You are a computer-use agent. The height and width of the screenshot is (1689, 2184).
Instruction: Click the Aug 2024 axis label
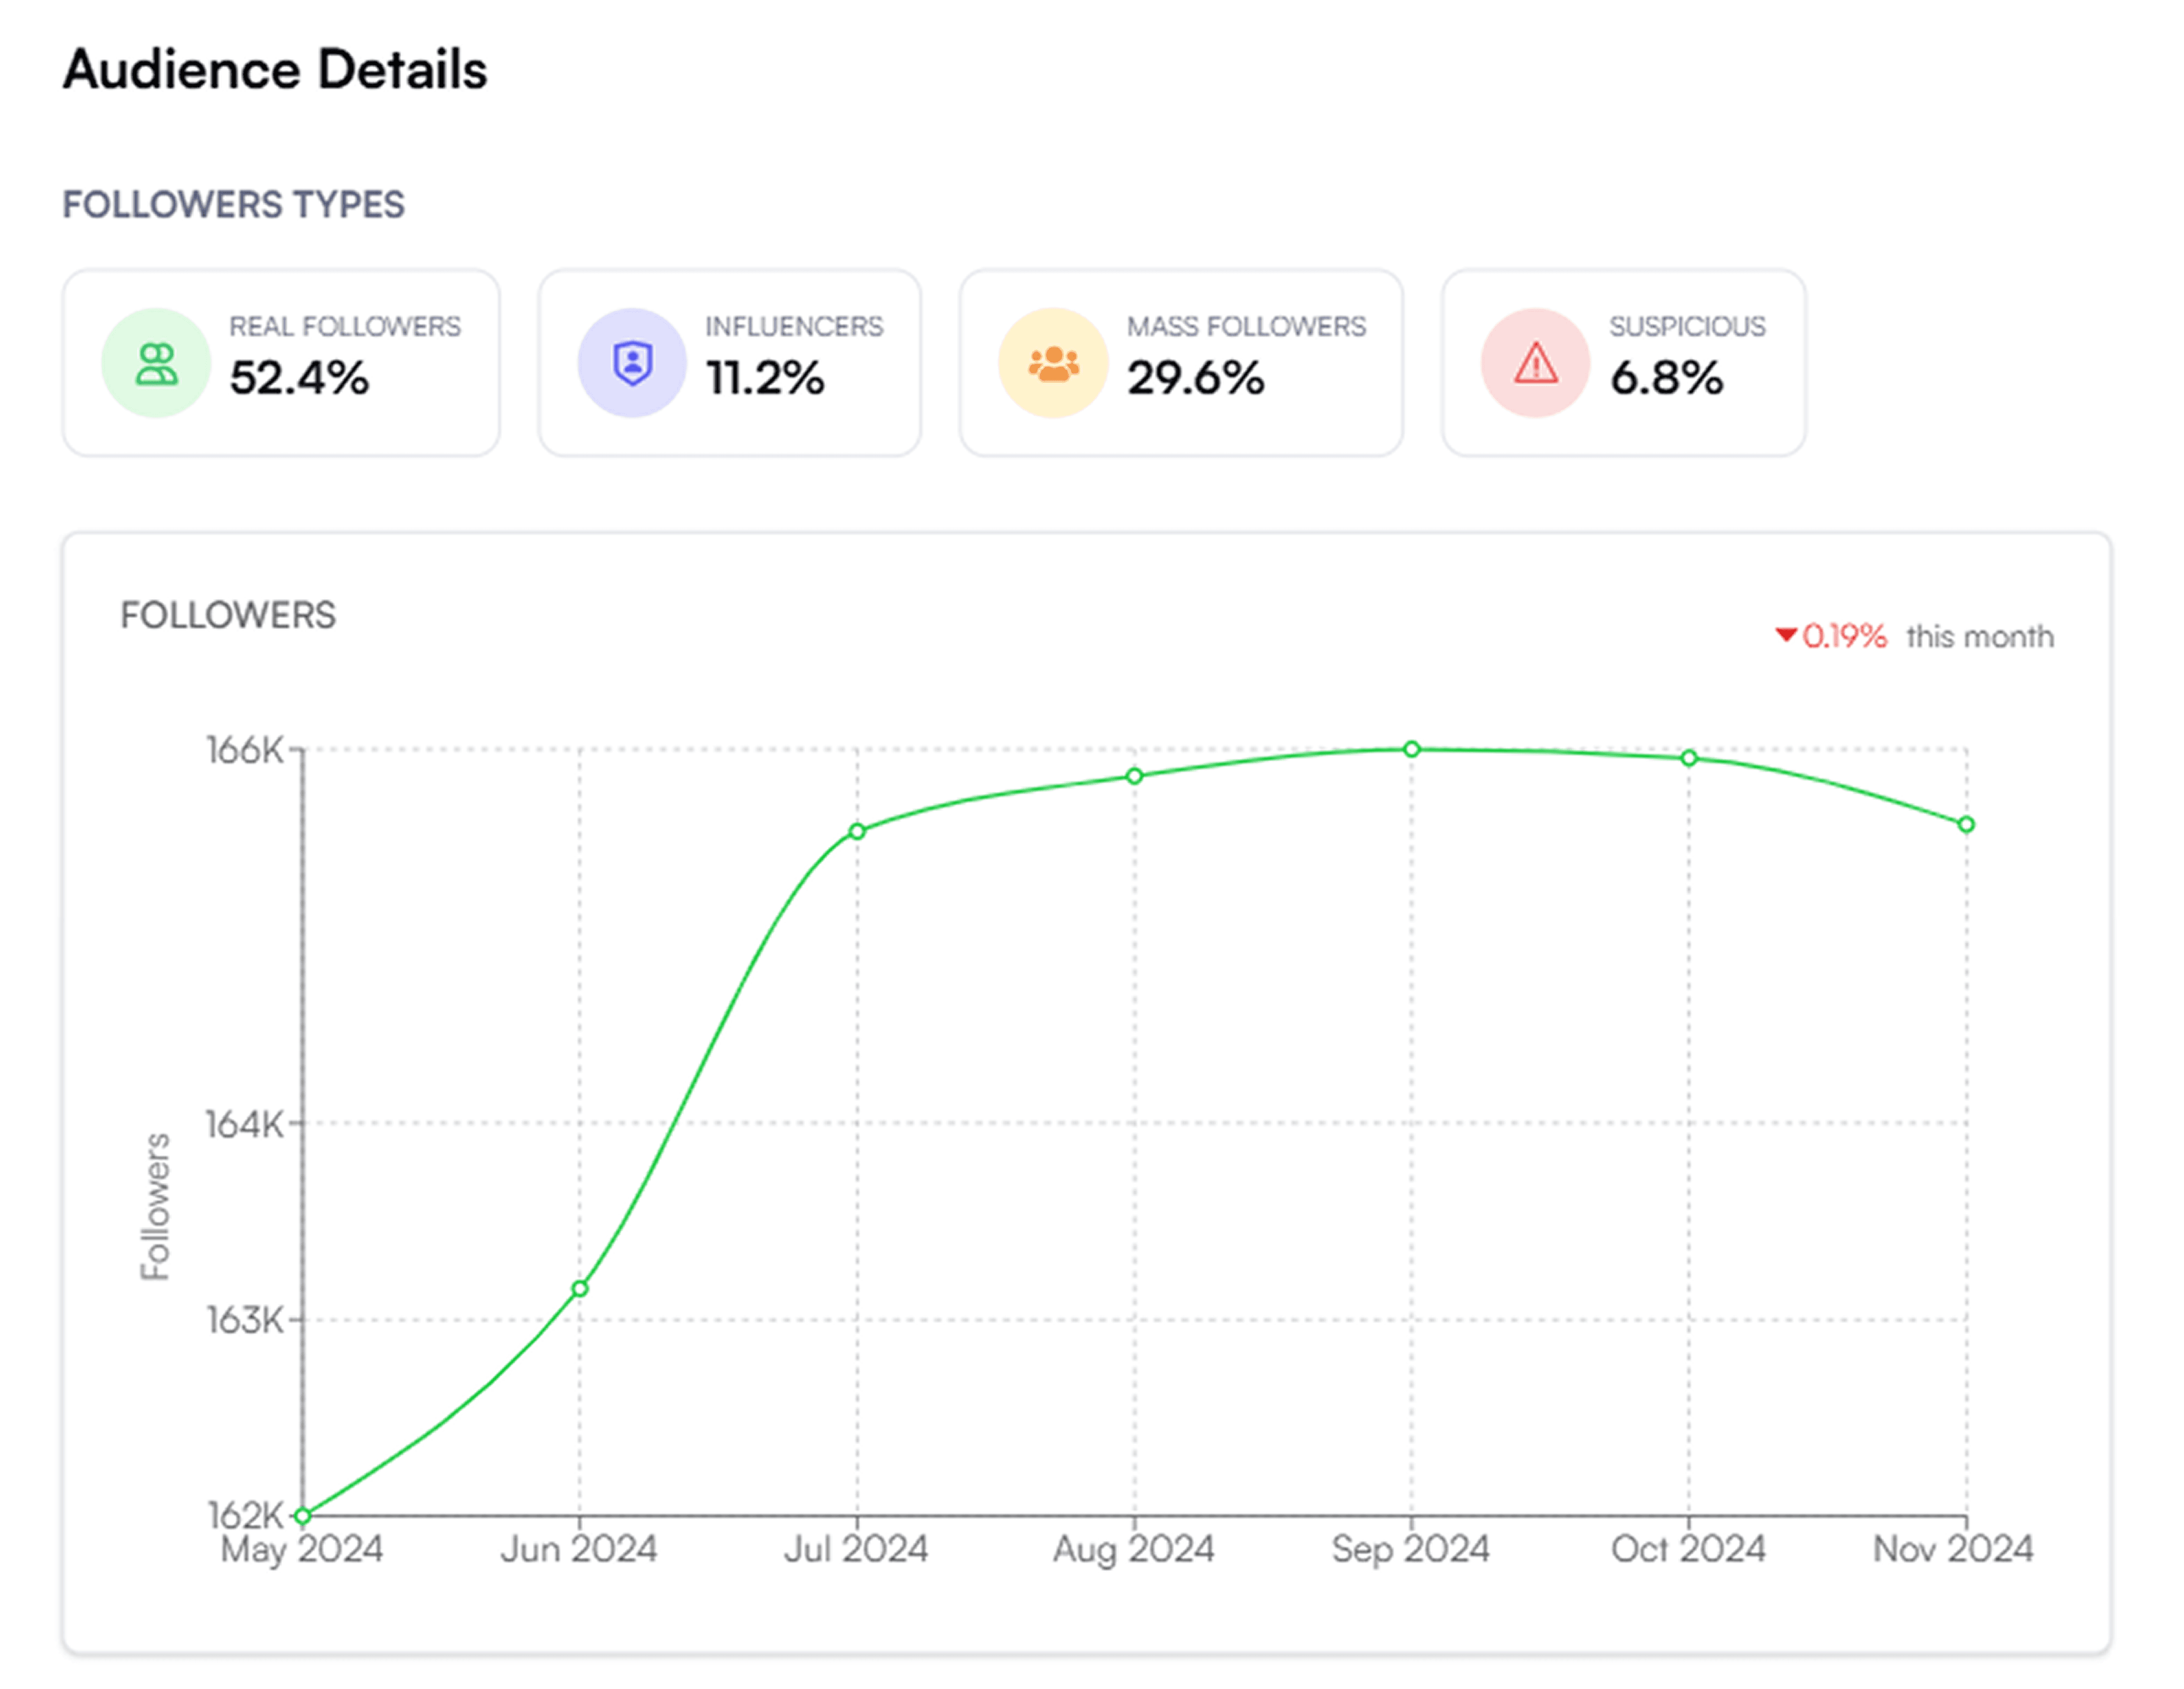[x=1134, y=1550]
